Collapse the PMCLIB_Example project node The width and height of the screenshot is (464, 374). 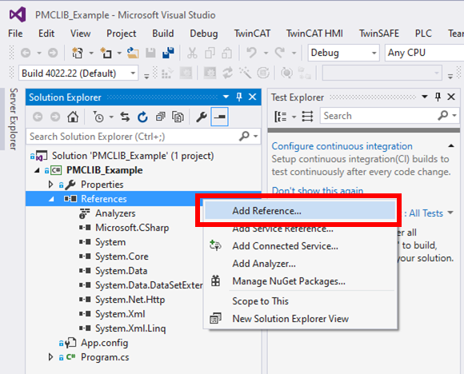[37, 170]
